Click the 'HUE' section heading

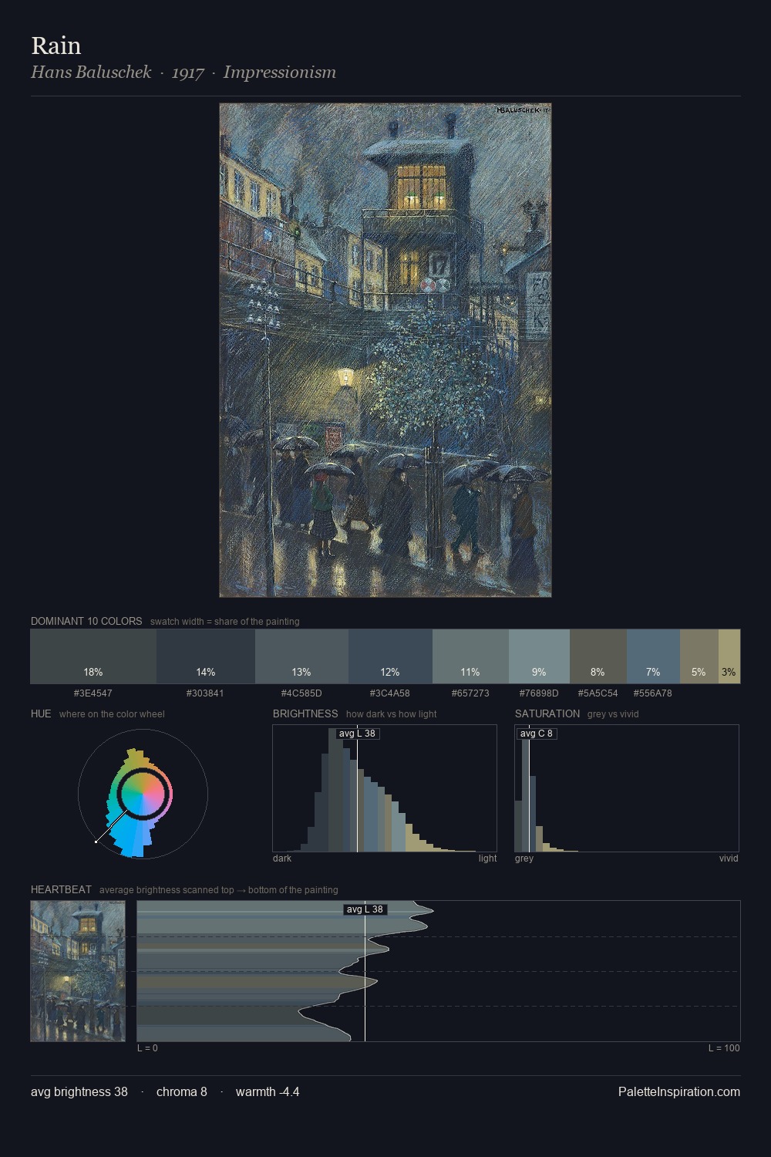(x=41, y=713)
